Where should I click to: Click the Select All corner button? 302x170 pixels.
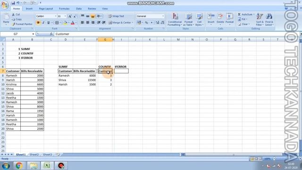coord(3,40)
